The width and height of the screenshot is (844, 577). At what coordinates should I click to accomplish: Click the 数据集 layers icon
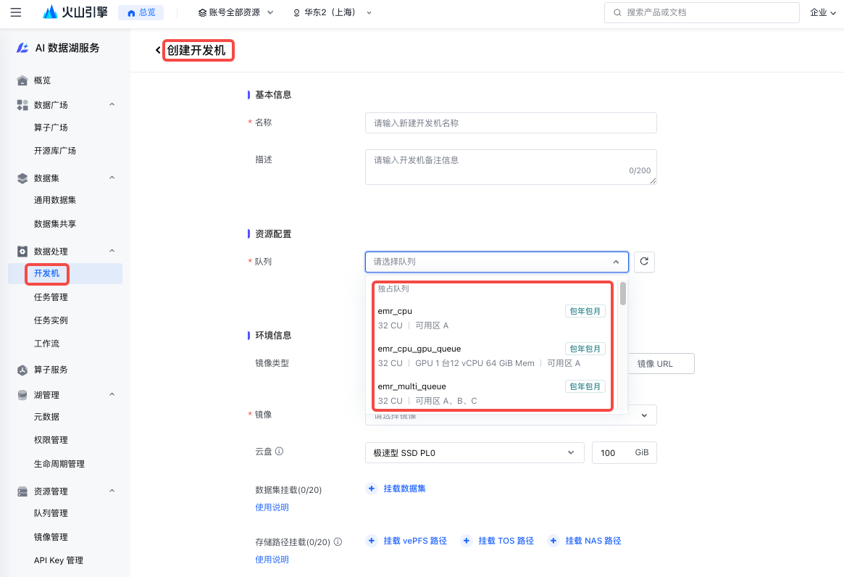(x=22, y=178)
